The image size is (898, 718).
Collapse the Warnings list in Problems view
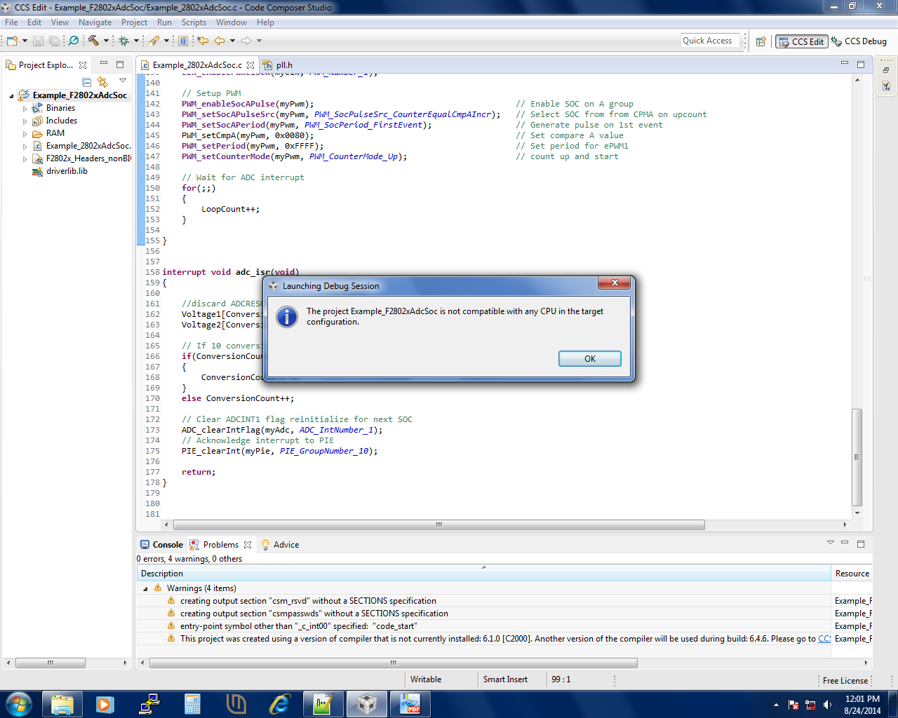click(145, 588)
